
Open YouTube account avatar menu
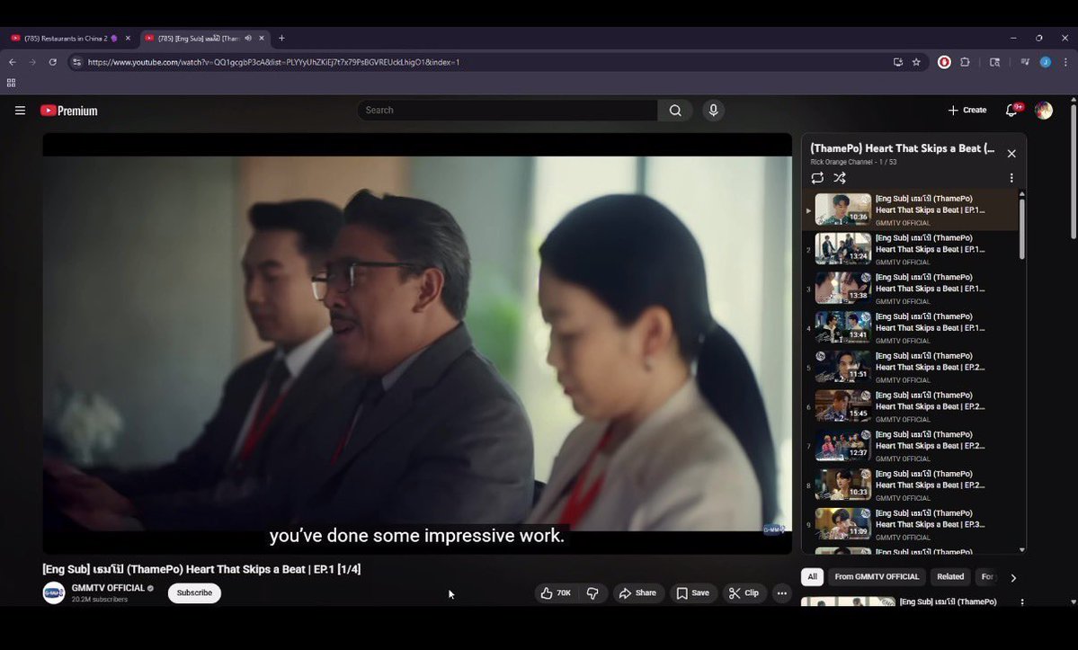[x=1044, y=110]
